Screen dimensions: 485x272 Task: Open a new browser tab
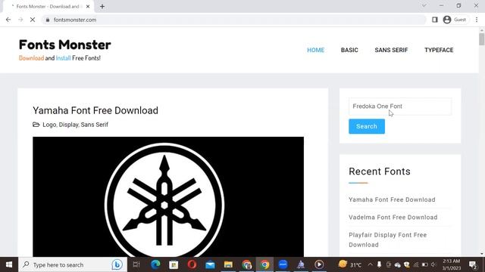click(x=102, y=7)
